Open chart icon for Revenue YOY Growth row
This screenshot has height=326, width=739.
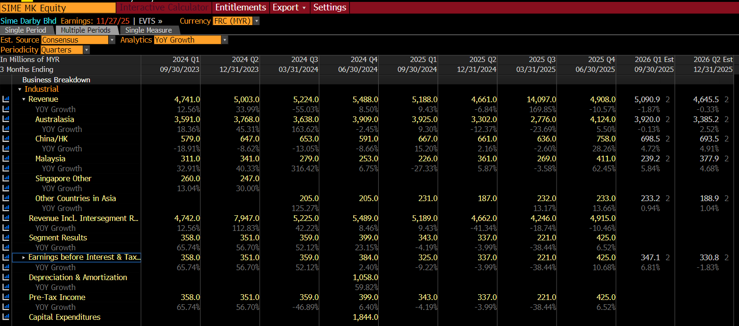[x=6, y=109]
